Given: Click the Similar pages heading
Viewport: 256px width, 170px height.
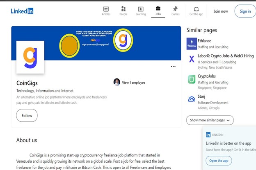Looking at the screenshot, I should [x=202, y=30].
